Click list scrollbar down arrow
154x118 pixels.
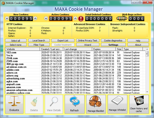(147, 92)
